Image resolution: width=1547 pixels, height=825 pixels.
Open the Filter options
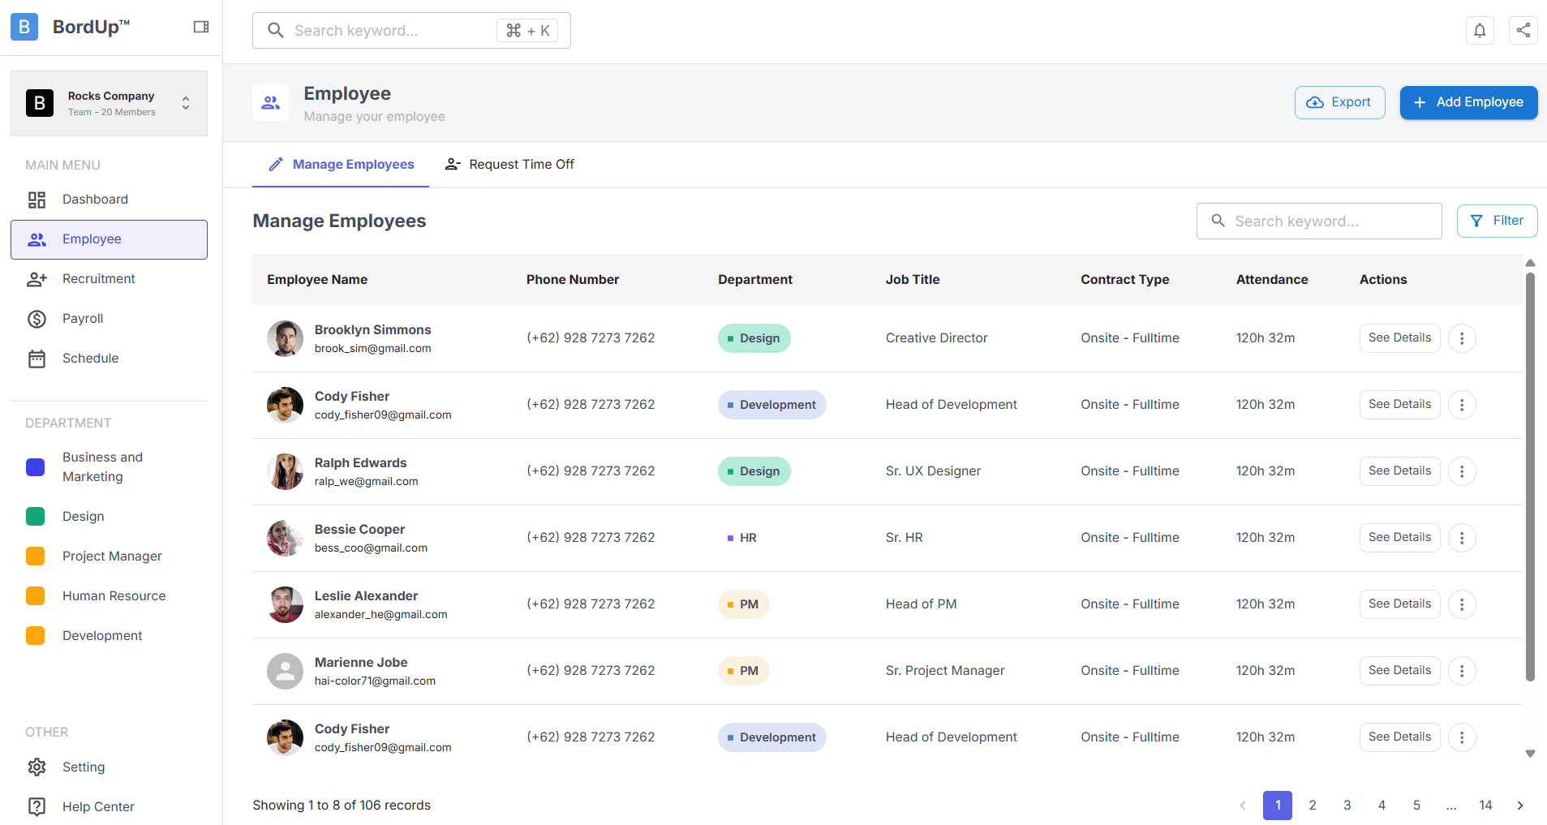pos(1497,221)
